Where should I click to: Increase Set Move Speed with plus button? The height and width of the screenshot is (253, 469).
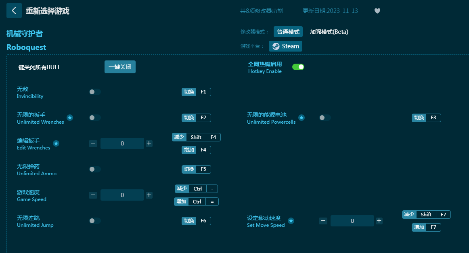click(x=379, y=221)
